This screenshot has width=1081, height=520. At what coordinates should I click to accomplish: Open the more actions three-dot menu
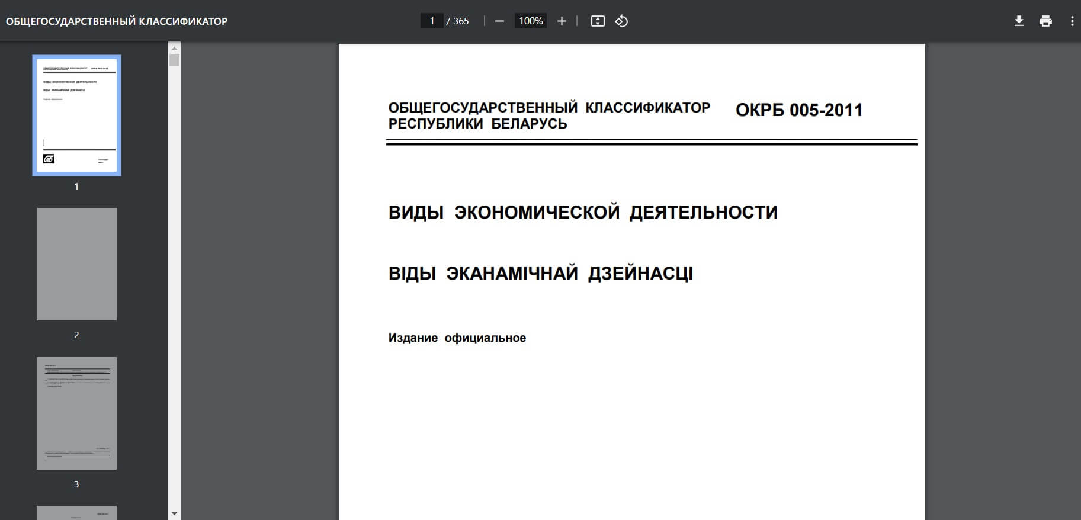click(x=1072, y=21)
